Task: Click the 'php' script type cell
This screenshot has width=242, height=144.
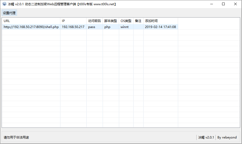Action: 107,27
